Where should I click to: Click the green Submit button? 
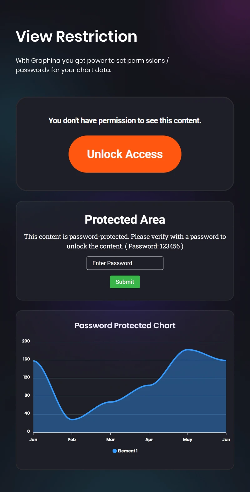pyautogui.click(x=125, y=282)
